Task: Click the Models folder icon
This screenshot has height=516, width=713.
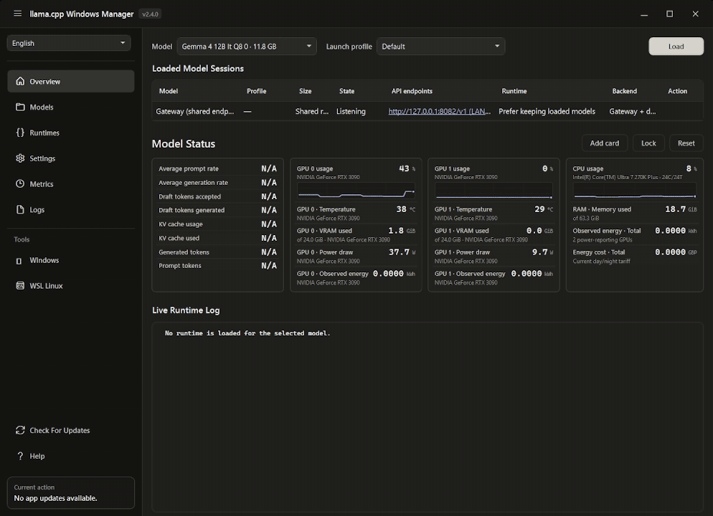Action: pyautogui.click(x=20, y=107)
